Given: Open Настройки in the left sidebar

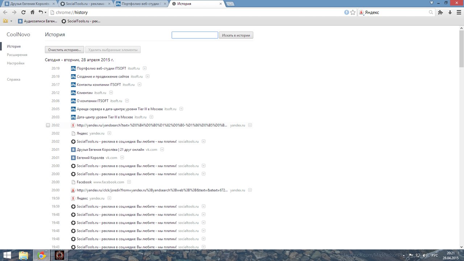Looking at the screenshot, I should (16, 63).
